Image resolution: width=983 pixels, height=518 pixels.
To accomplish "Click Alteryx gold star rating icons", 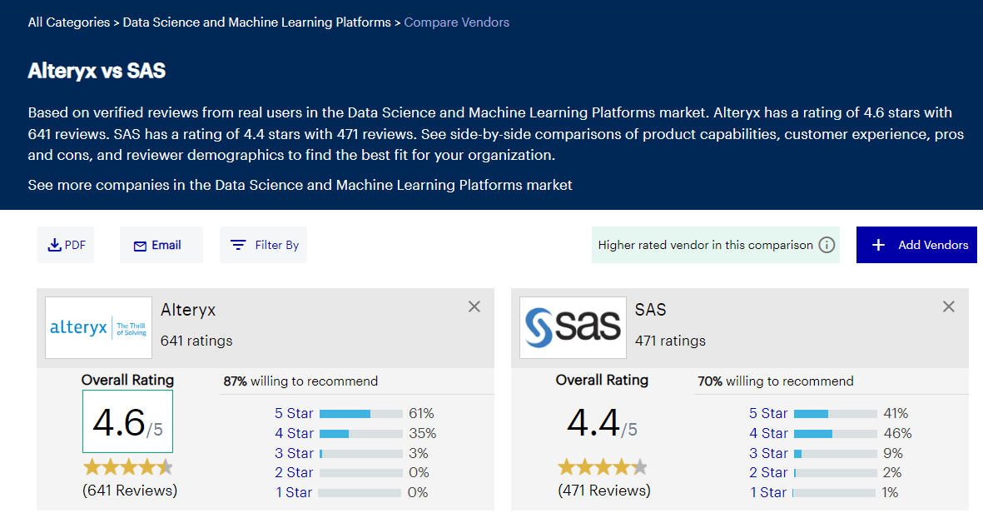I will click(128, 467).
